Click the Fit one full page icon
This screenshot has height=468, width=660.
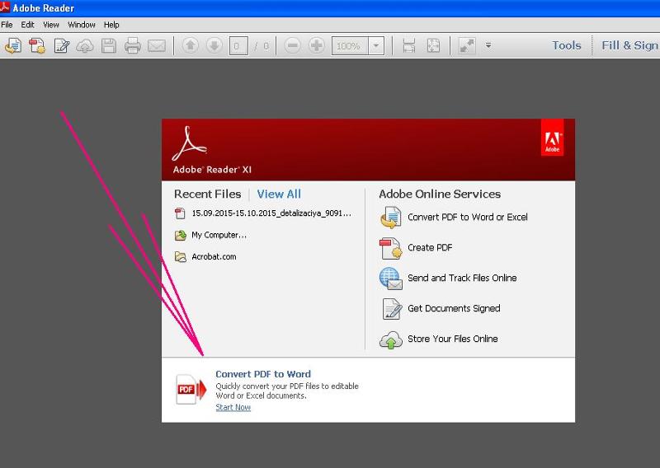coord(433,46)
